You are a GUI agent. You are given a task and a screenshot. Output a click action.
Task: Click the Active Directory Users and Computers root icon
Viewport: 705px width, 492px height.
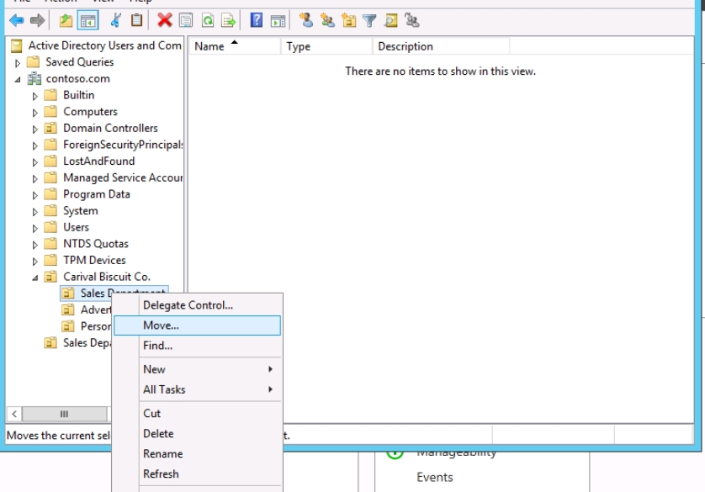click(17, 45)
